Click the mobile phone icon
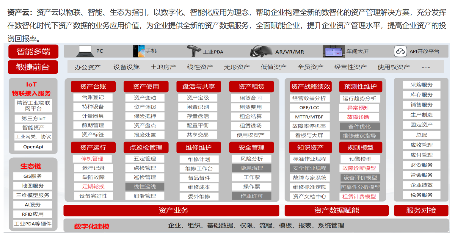Image resolution: width=455 pixels, height=235 pixels. click(x=139, y=51)
